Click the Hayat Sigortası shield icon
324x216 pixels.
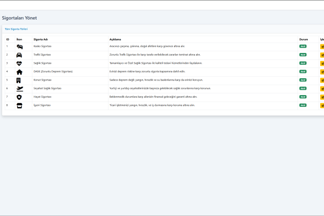pos(19,97)
